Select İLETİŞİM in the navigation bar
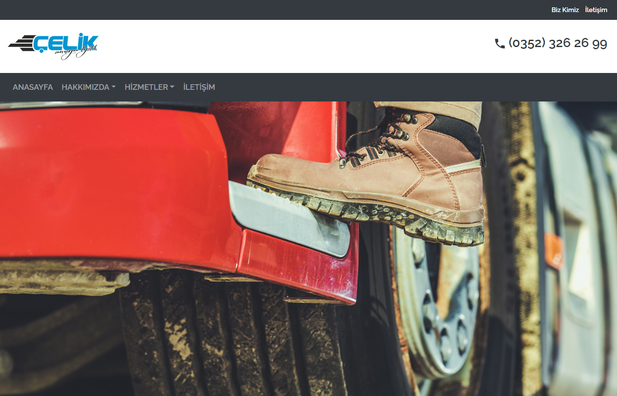Screen dimensions: 617x396 pos(199,87)
